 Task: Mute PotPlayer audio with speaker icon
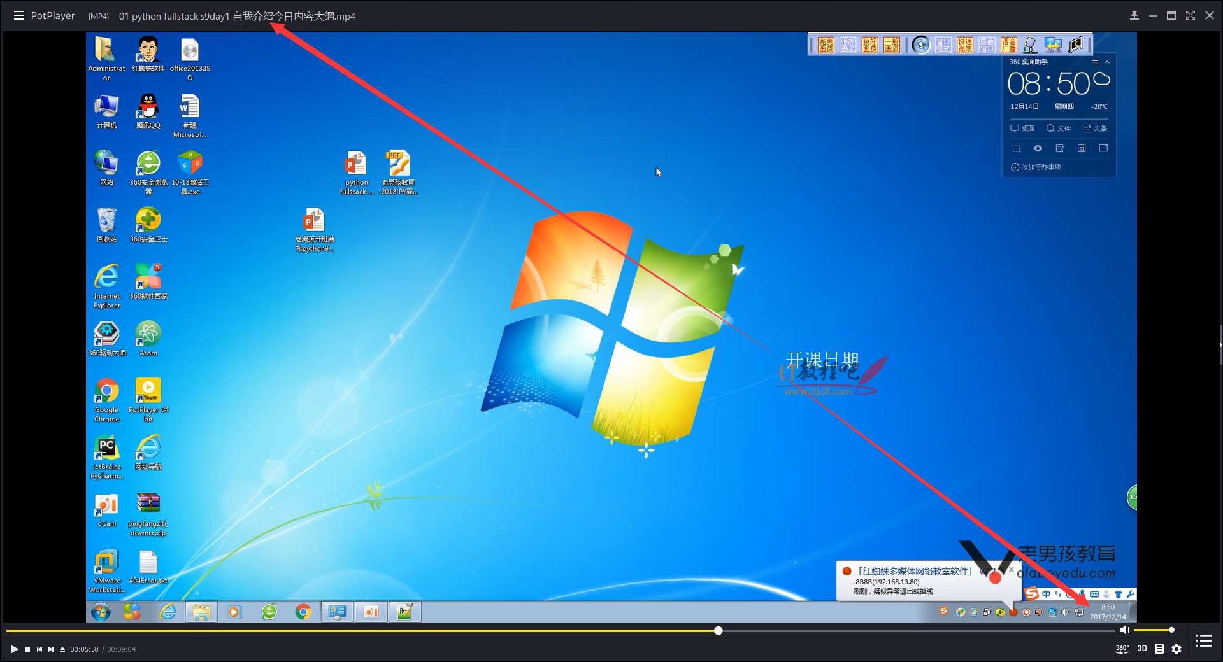(1124, 630)
